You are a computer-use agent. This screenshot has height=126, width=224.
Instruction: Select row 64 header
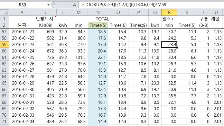[x=4, y=77]
